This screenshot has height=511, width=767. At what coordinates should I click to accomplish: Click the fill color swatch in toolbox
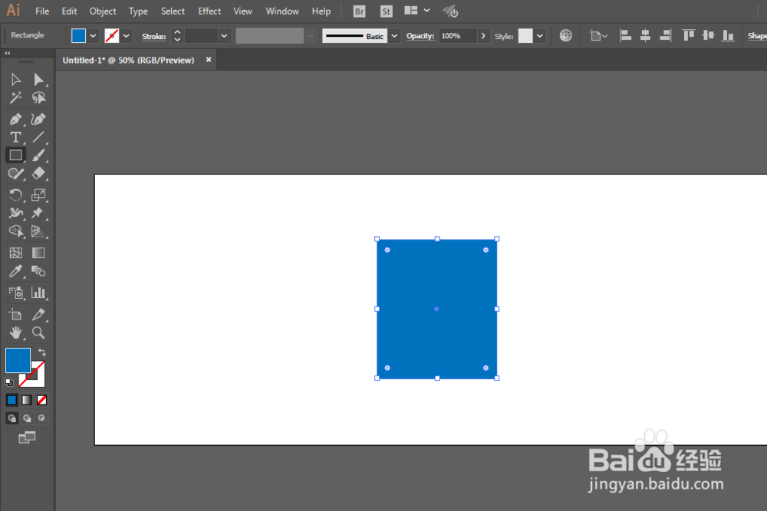[x=18, y=360]
